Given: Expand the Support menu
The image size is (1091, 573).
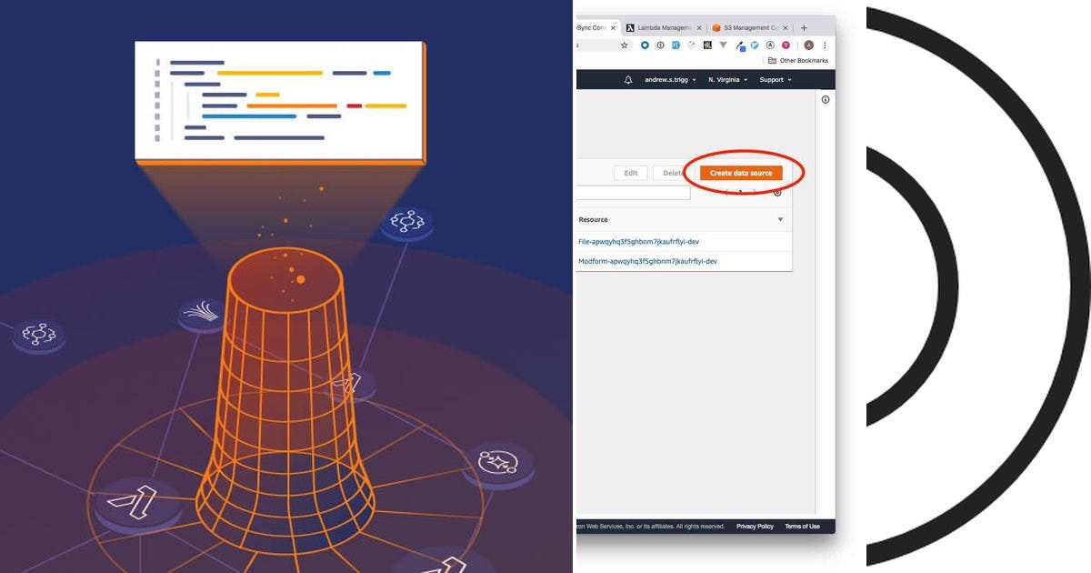Looking at the screenshot, I should pos(771,80).
